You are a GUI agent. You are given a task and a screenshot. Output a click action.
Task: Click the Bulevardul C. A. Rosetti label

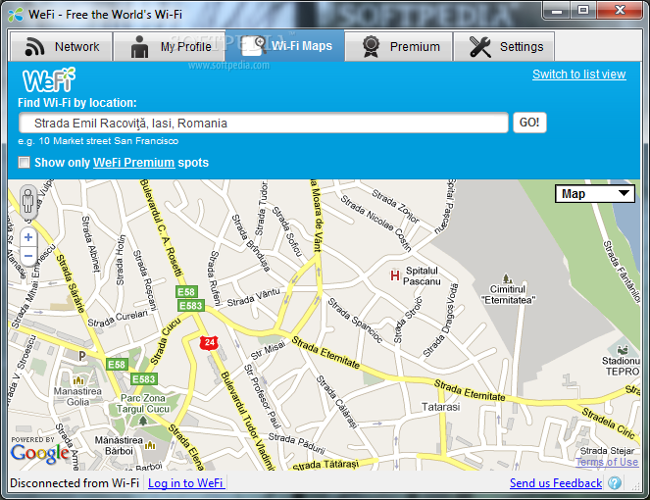pos(161,227)
